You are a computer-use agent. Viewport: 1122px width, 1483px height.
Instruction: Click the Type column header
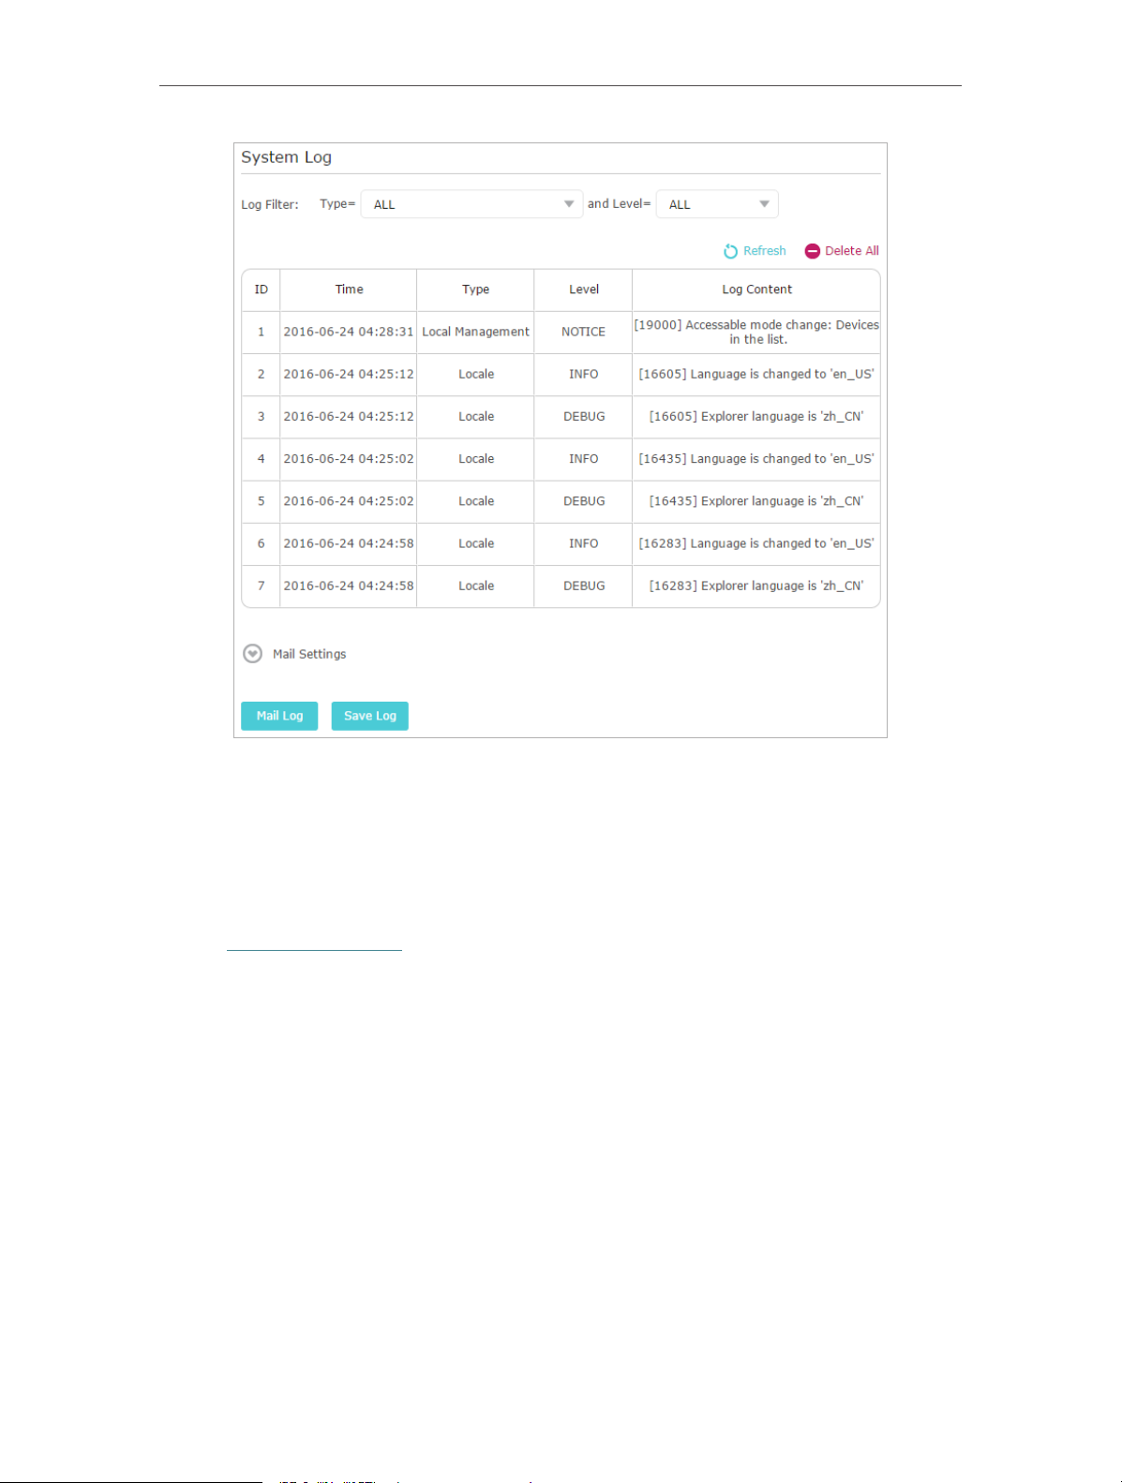click(x=475, y=289)
